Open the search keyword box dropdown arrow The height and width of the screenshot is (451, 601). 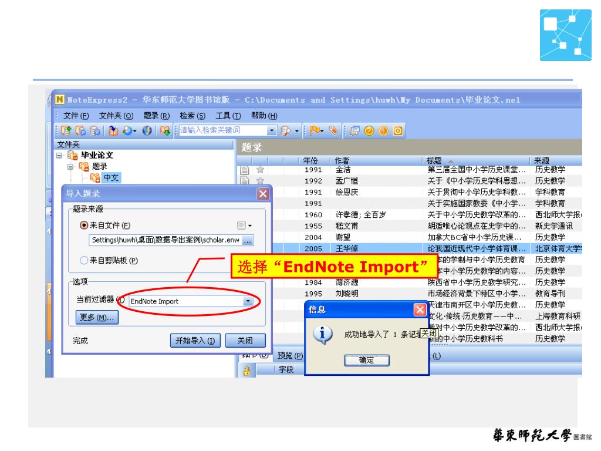272,131
